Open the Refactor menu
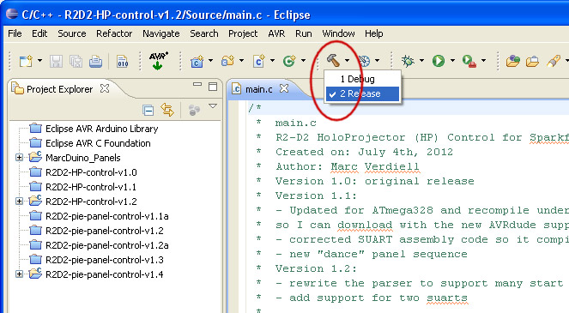The height and width of the screenshot is (313, 569). 114,33
